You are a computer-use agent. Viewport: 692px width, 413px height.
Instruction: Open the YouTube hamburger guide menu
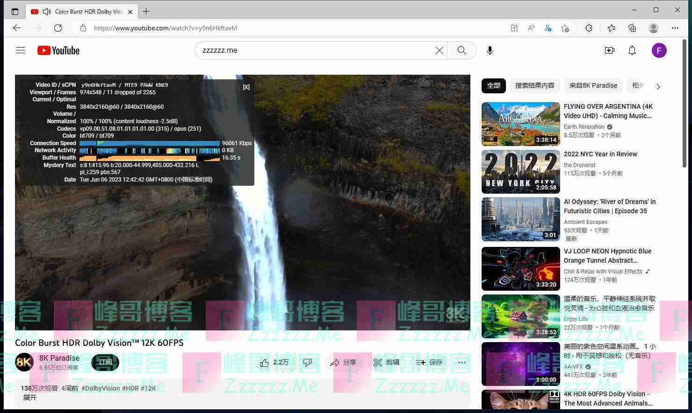pos(21,50)
